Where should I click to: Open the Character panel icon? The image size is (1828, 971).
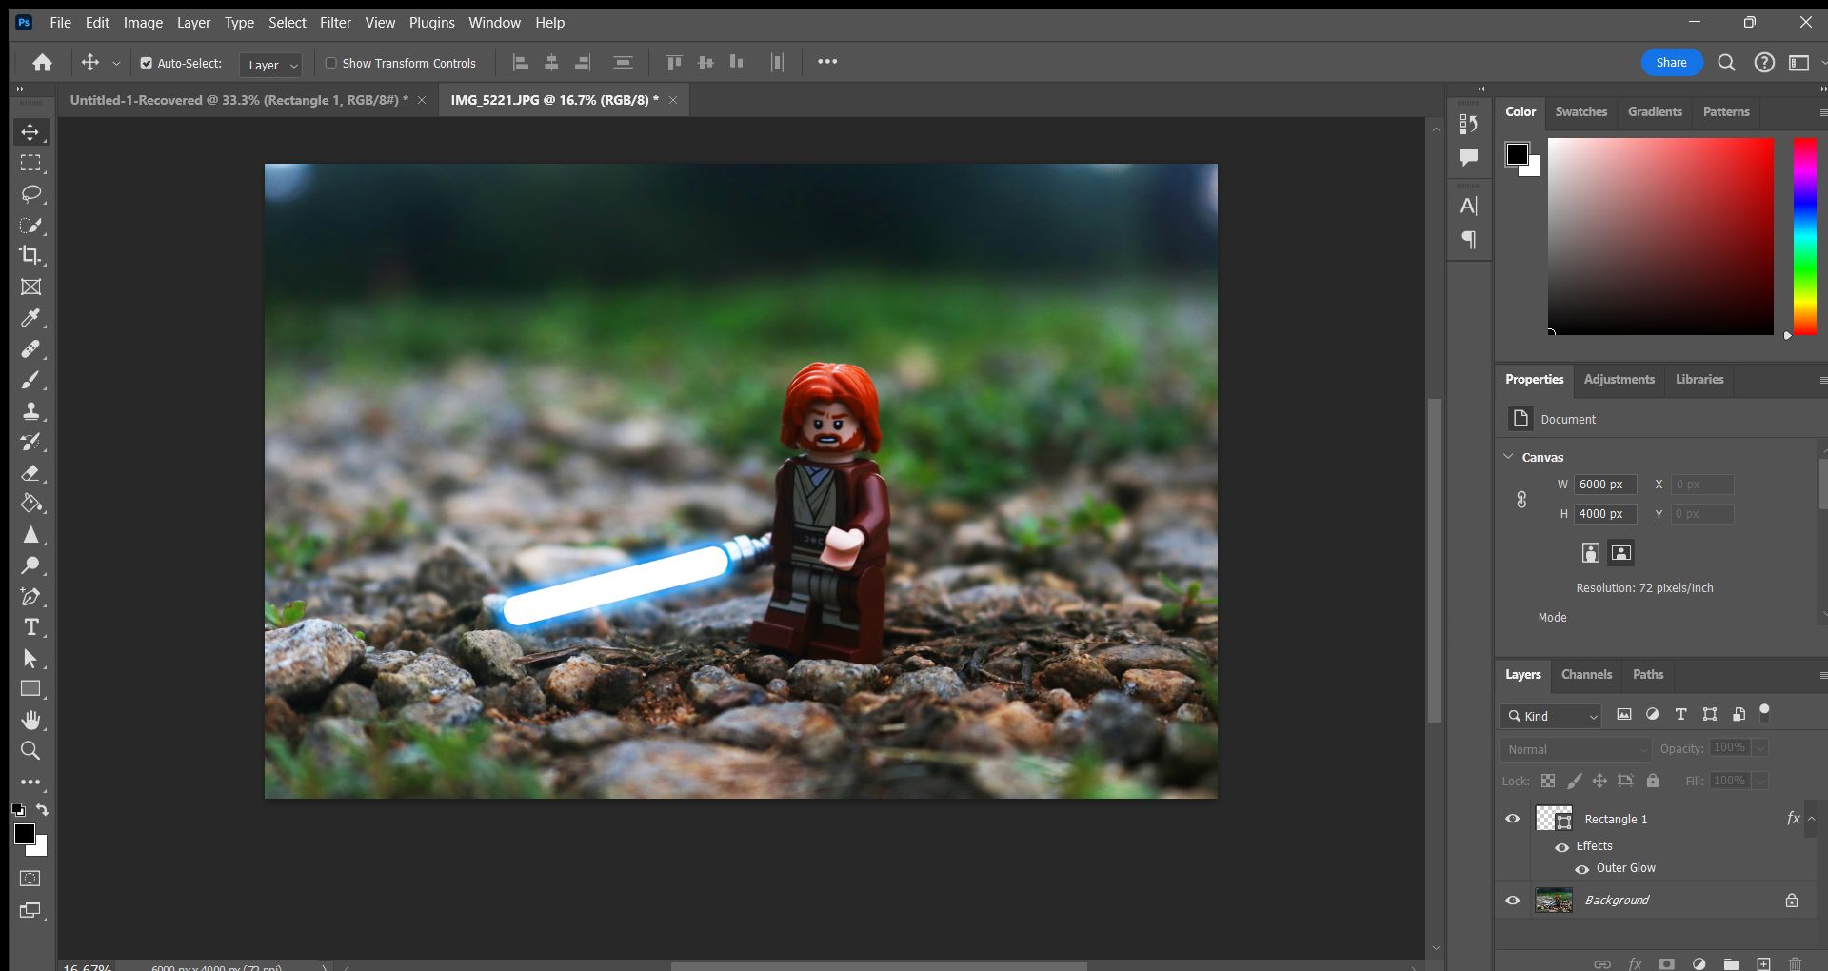point(1469,206)
